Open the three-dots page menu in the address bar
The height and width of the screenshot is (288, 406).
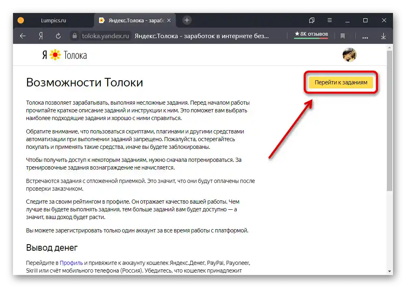[365, 37]
